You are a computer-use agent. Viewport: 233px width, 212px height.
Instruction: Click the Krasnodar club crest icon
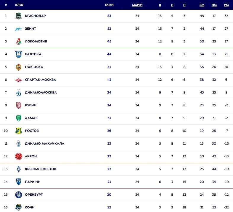19,16
